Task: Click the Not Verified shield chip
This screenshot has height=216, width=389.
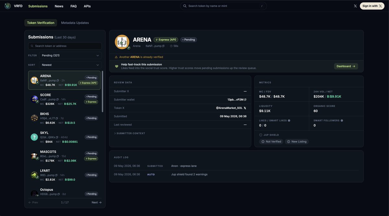Action: 271,142
